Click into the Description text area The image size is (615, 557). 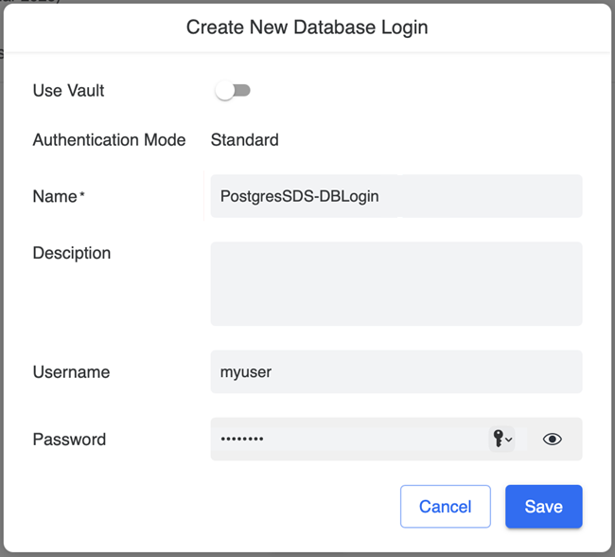tap(395, 283)
